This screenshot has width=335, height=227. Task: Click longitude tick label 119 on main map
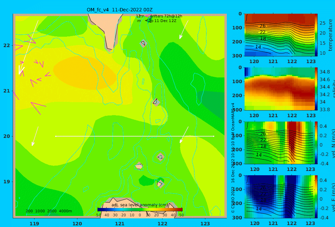[x=34, y=224]
